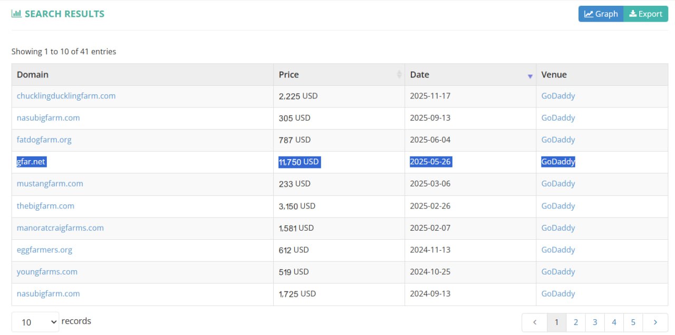Click the bar chart icon beside Search Results
The height and width of the screenshot is (335, 675).
[x=16, y=14]
